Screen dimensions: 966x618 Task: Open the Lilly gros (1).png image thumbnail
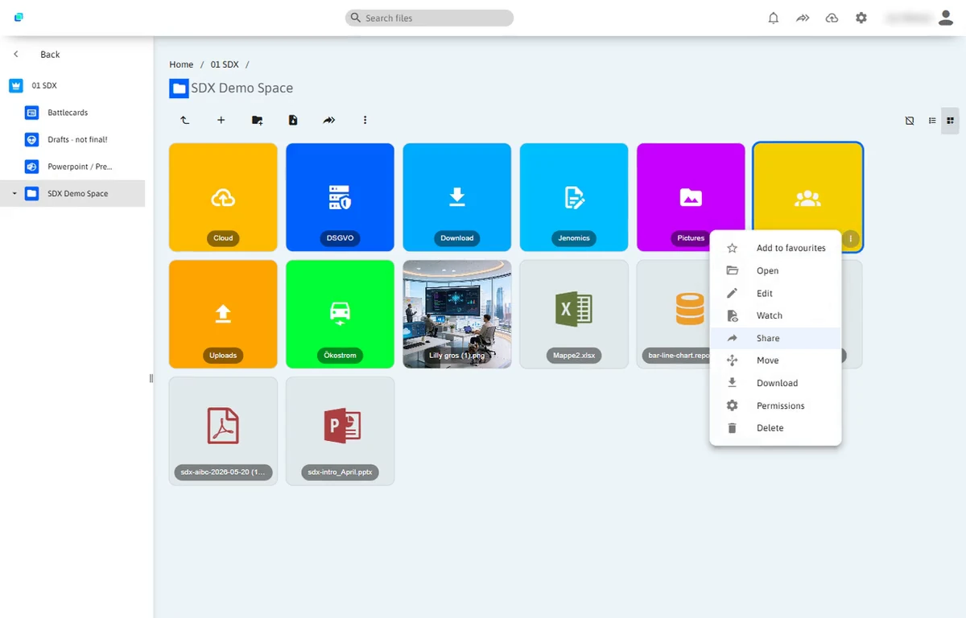pyautogui.click(x=457, y=314)
